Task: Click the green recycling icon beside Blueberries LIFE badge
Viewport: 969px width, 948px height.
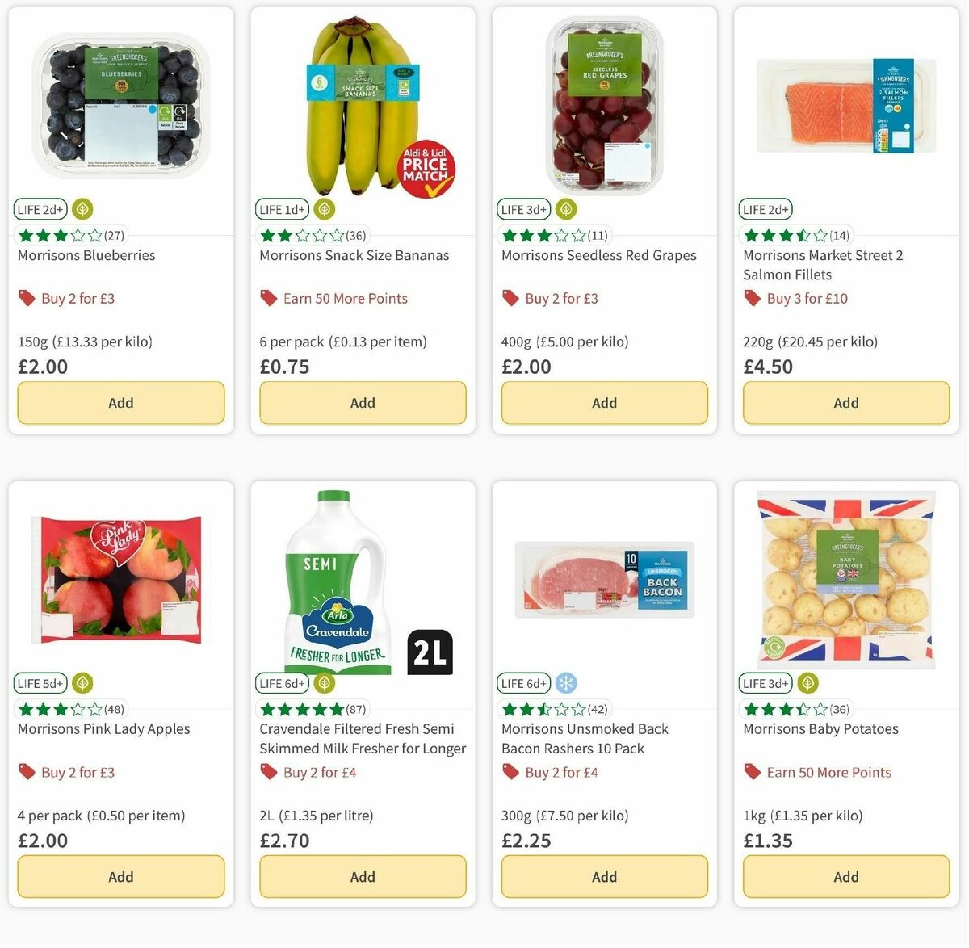Action: click(82, 209)
